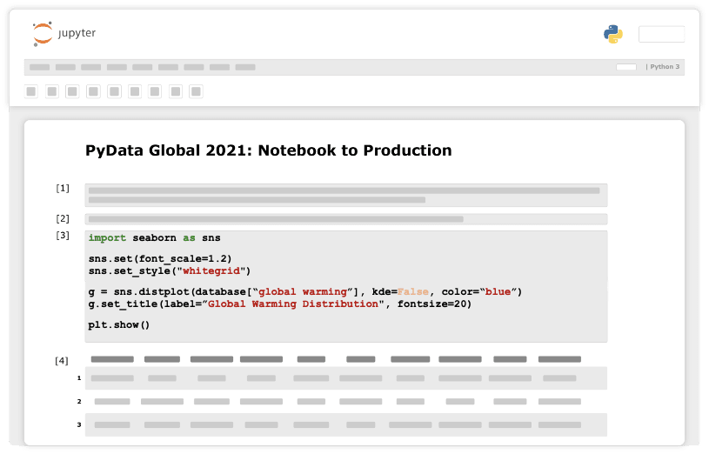Click the fourth toolbar button from the left
The height and width of the screenshot is (454, 709).
(94, 92)
